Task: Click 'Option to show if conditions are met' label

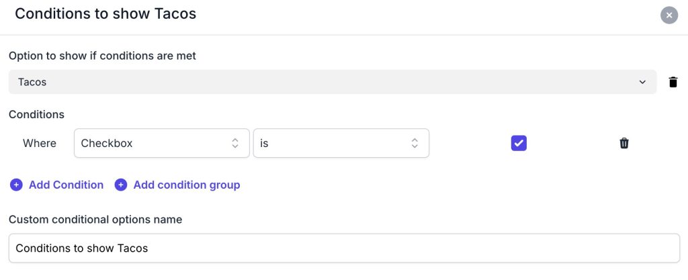Action: click(x=102, y=56)
